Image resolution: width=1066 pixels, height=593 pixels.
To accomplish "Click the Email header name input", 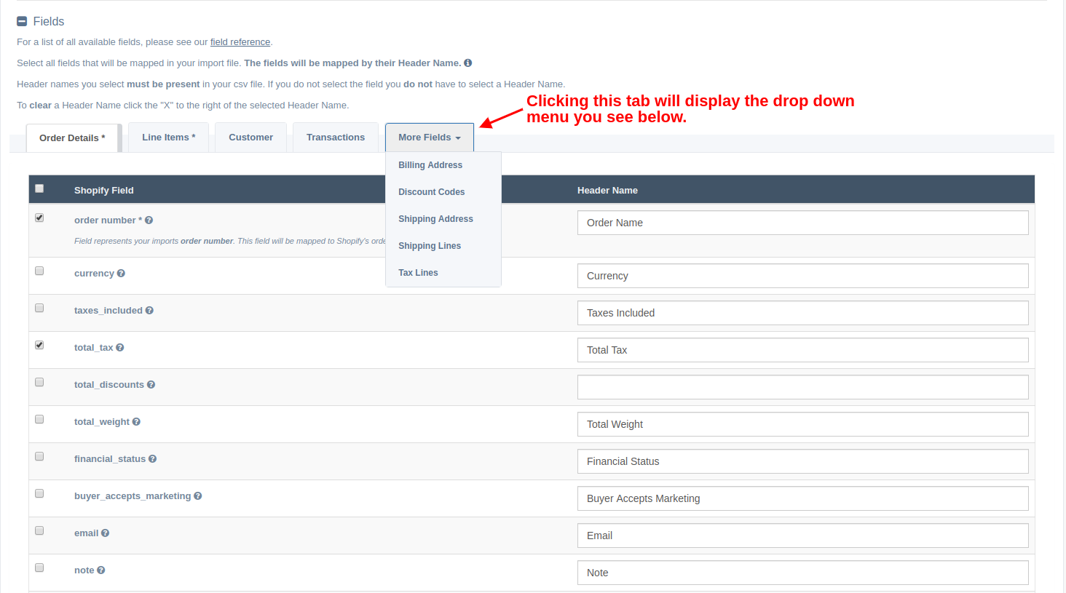I will click(x=802, y=536).
